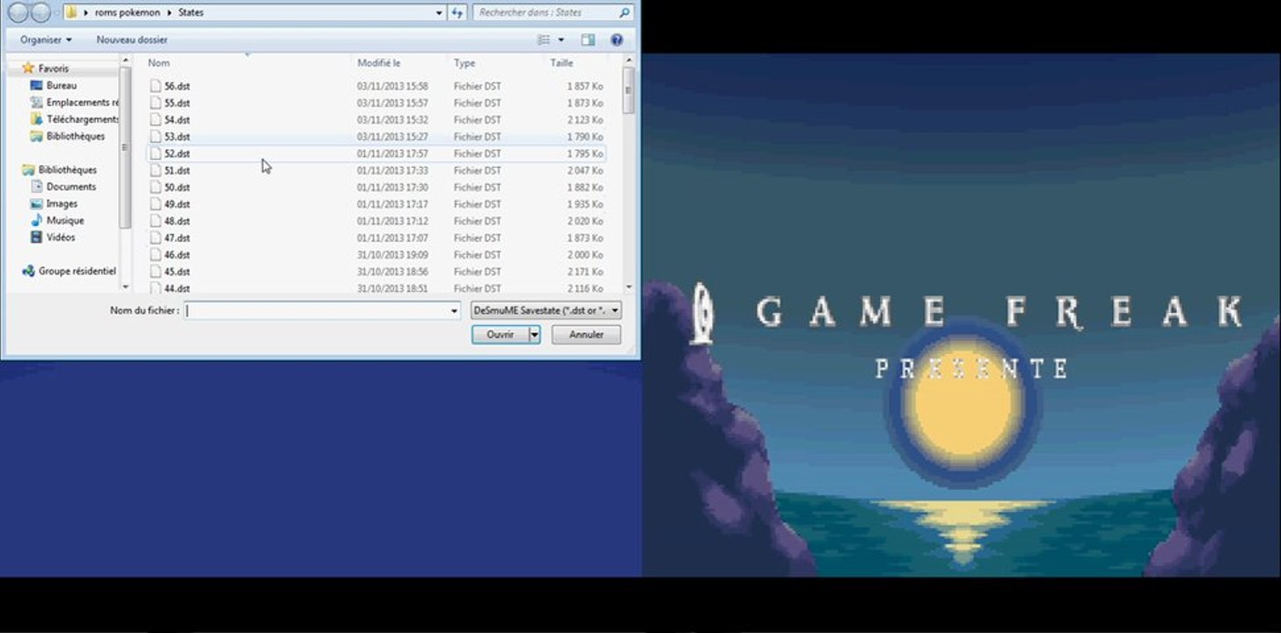Click the refresh button beside the address bar

click(457, 13)
